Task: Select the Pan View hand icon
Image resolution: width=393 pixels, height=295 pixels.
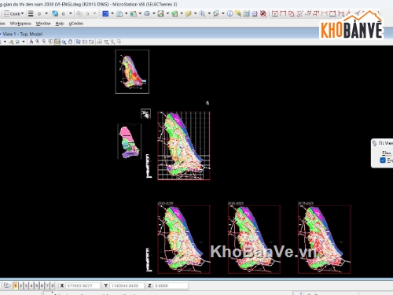Action: pos(70,42)
